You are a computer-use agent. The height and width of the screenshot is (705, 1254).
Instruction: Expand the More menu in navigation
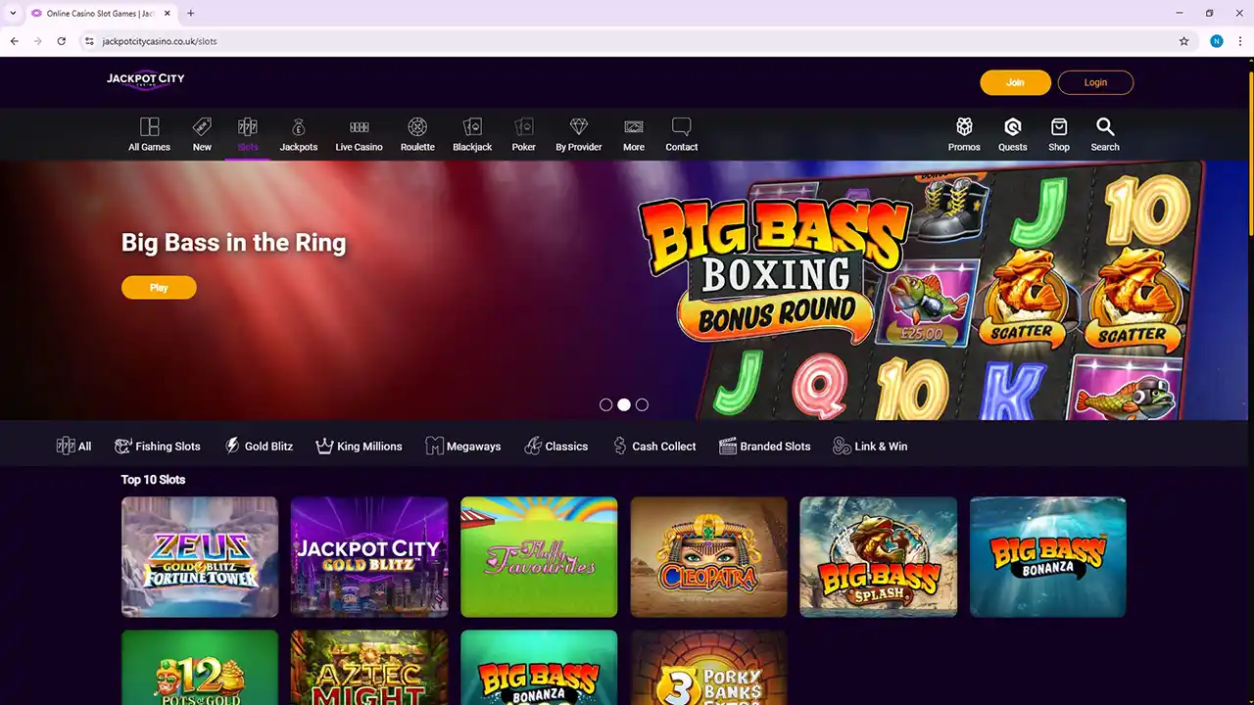634,133
